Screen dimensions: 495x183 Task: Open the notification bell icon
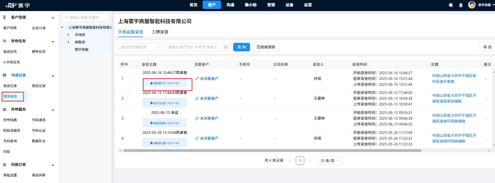pos(461,5)
